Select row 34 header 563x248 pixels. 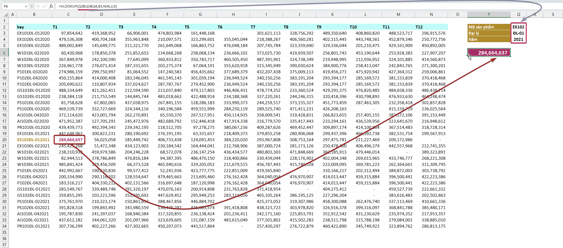[4, 226]
